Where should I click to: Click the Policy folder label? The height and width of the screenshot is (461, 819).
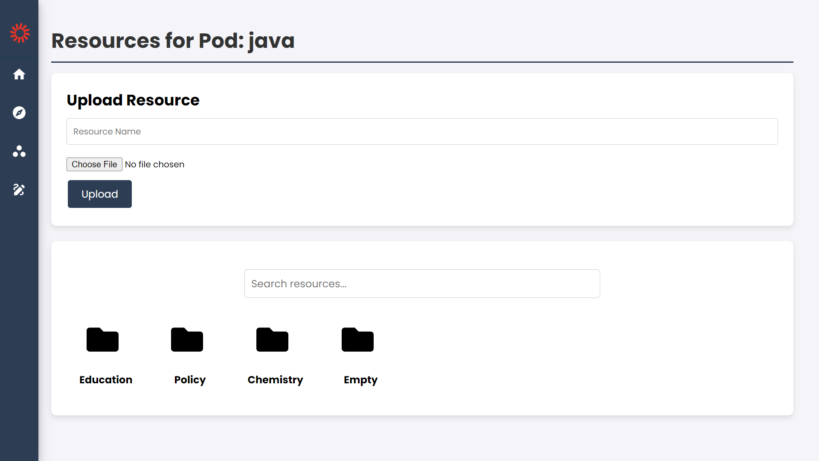coord(190,379)
